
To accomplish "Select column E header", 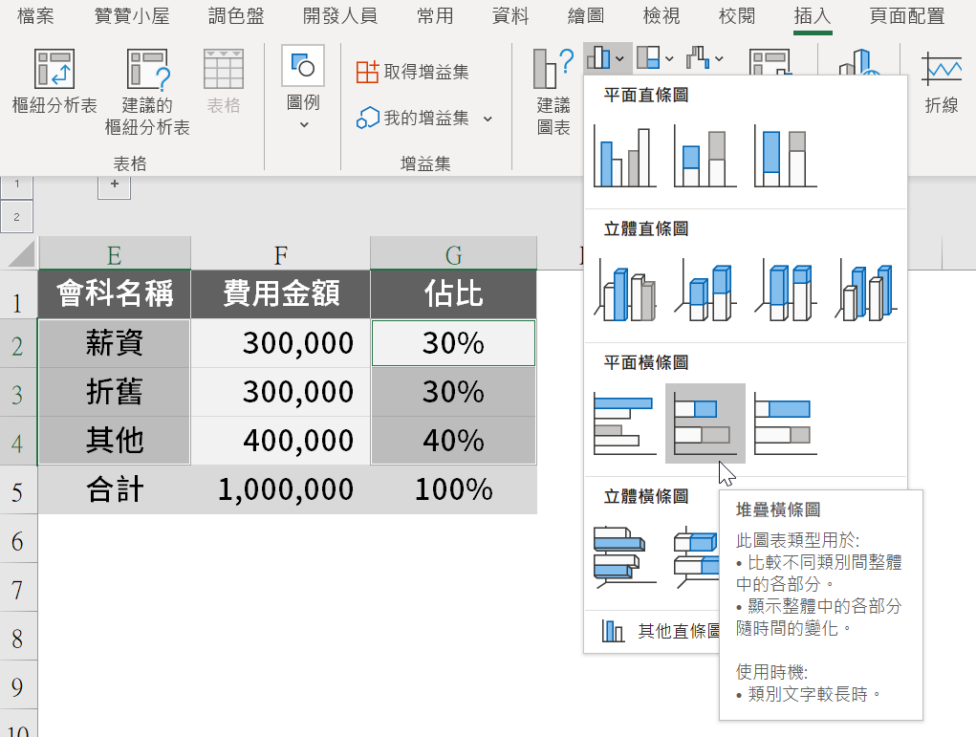I will point(115,254).
